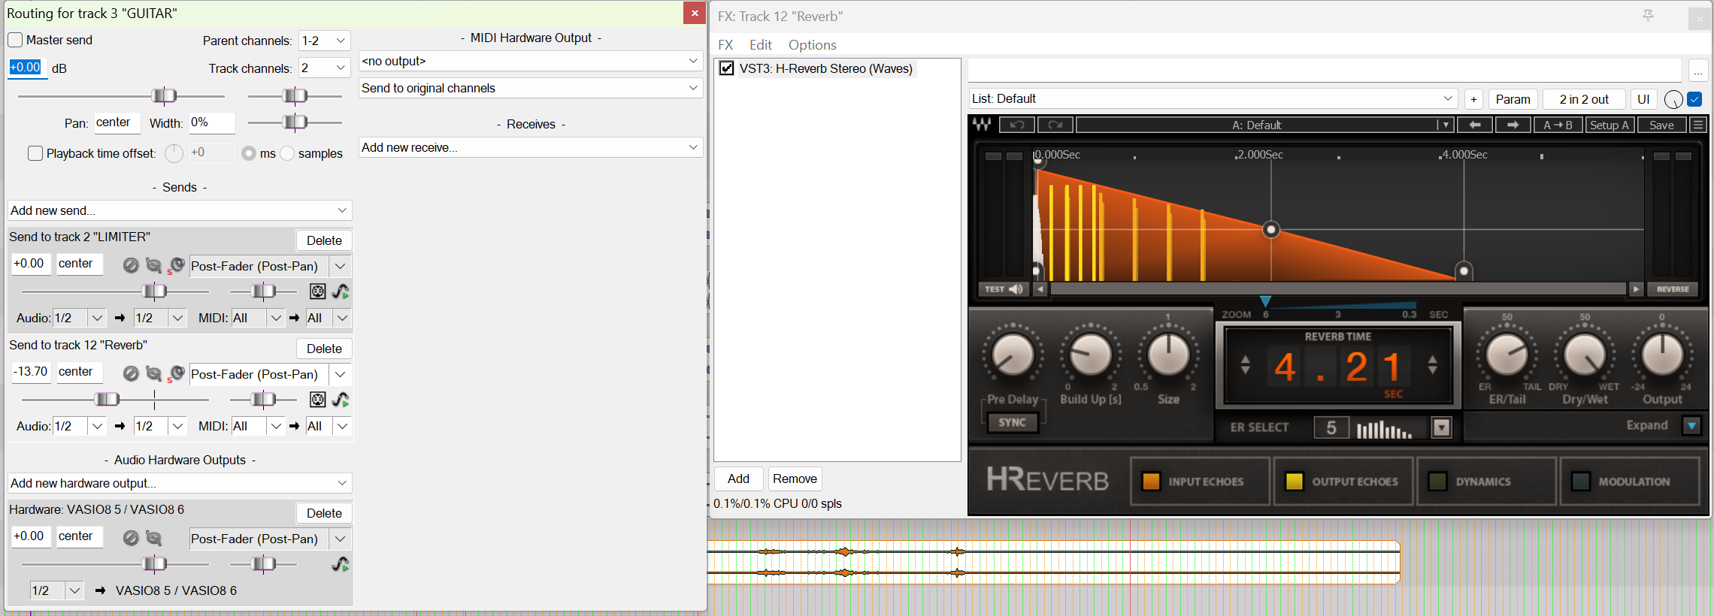Open the FX menu
The height and width of the screenshot is (616, 1714).
[x=725, y=45]
